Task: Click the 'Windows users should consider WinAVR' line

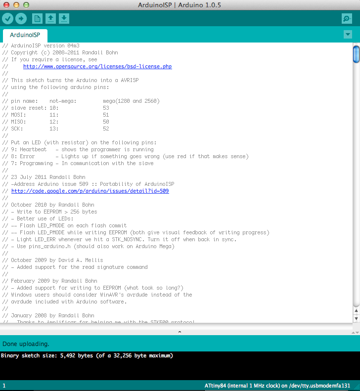Action: pos(97,295)
